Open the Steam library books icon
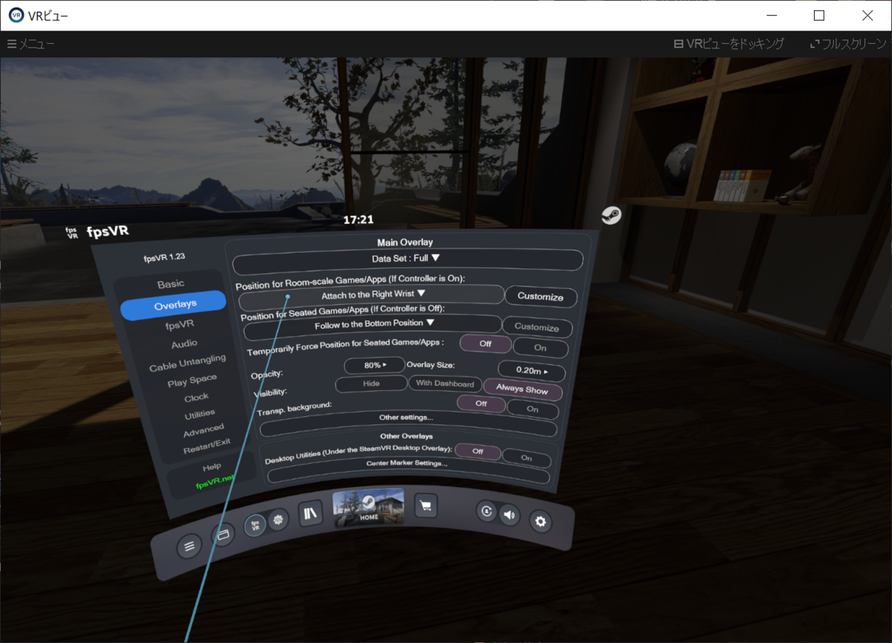Screen dimensions: 892x643 point(311,513)
